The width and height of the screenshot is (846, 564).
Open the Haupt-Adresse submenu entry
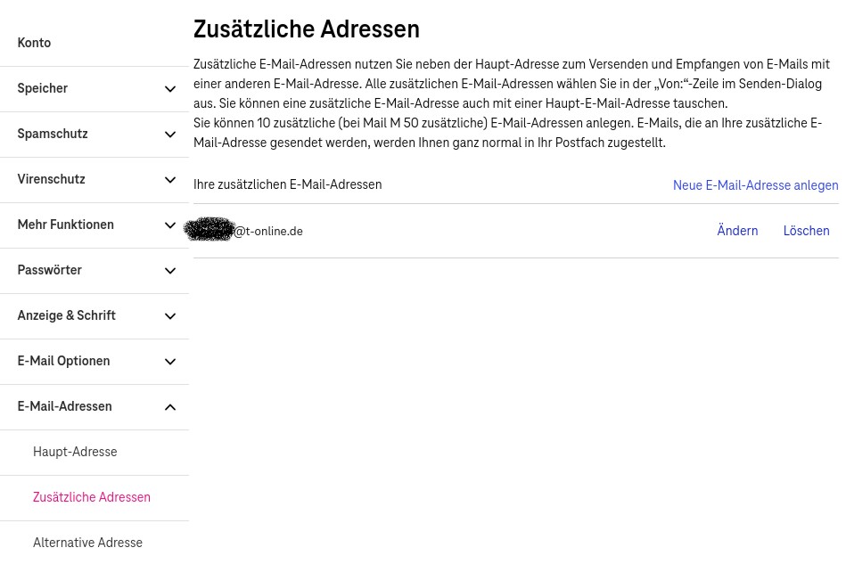(x=75, y=452)
